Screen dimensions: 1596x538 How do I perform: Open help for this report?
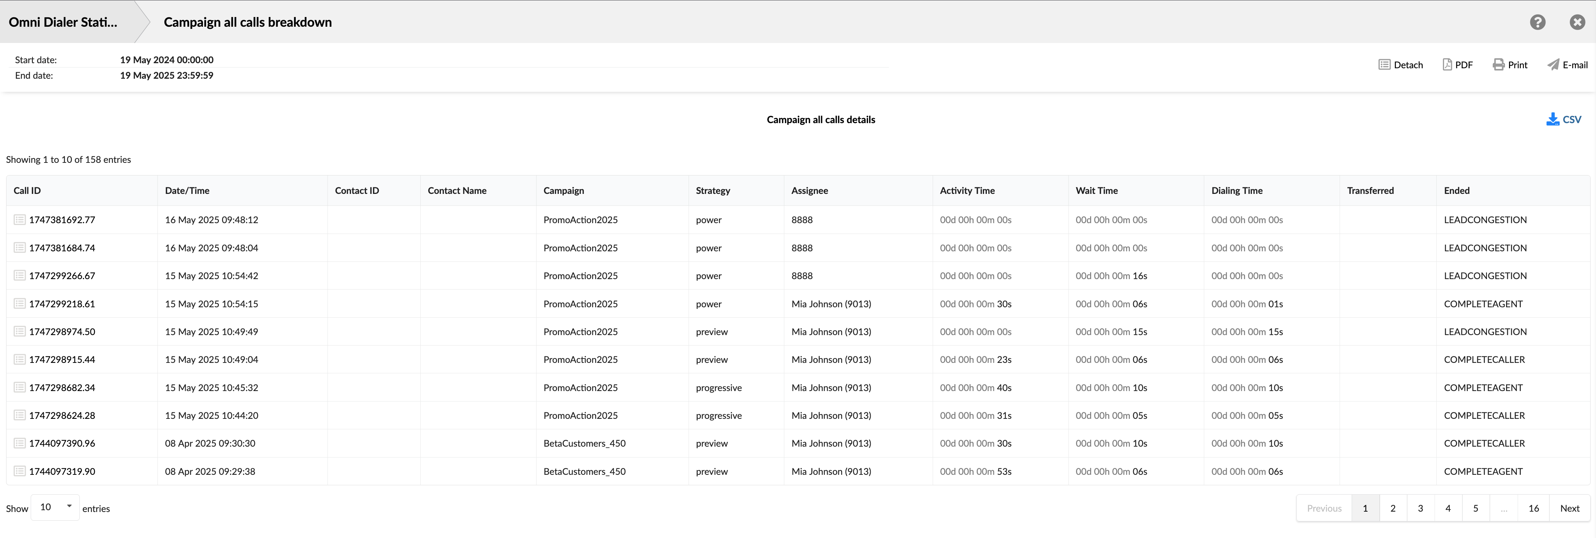tap(1537, 22)
